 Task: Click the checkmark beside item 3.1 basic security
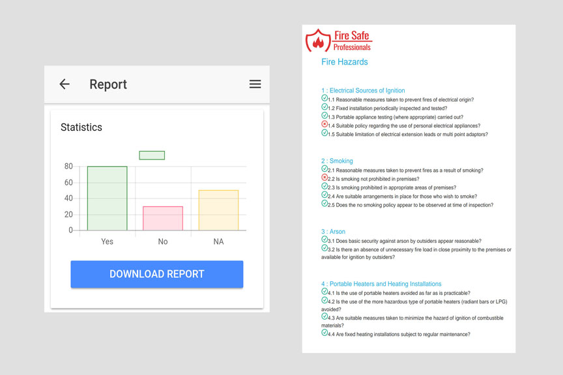pyautogui.click(x=324, y=240)
